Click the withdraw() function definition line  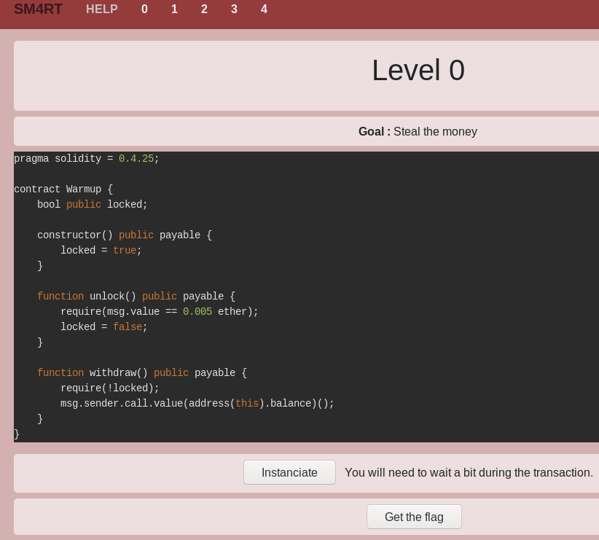pos(141,373)
